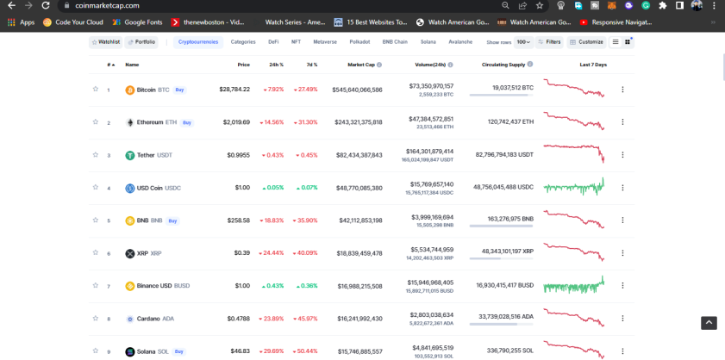Open the three-dot menu for Ethereum
The image size is (725, 360).
(x=622, y=122)
